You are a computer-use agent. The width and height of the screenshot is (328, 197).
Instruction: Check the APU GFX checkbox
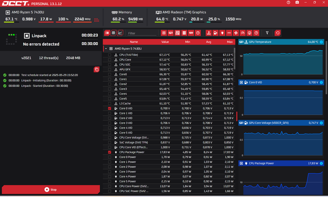pyautogui.click(x=110, y=70)
